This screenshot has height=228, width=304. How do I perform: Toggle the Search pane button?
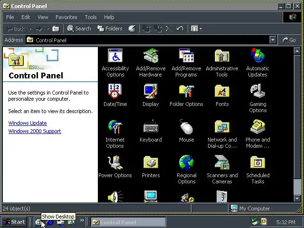pos(79,28)
